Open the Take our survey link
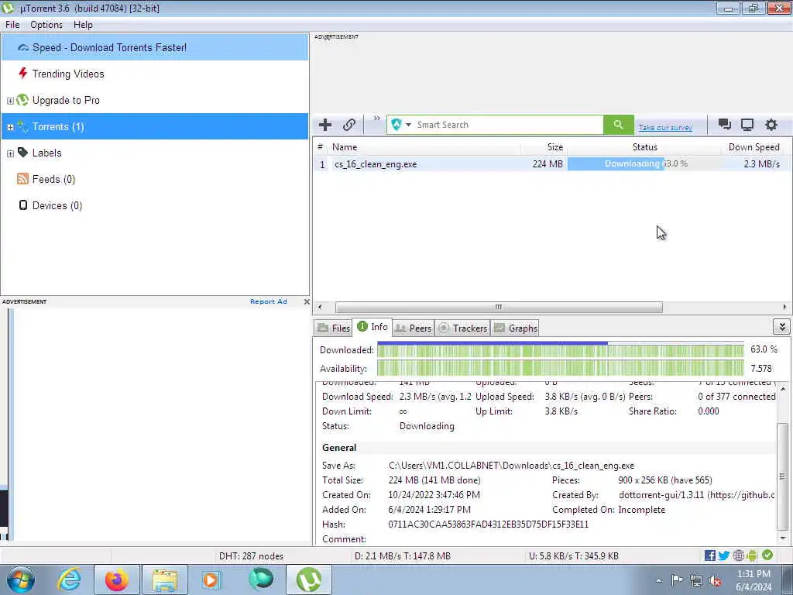 pos(665,128)
